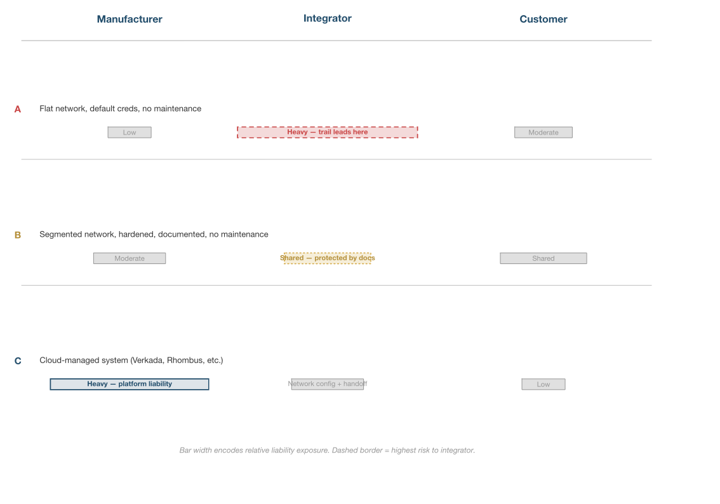720x504 pixels.
Task: Click the 'Network config + handoff' bar
Action: point(327,384)
